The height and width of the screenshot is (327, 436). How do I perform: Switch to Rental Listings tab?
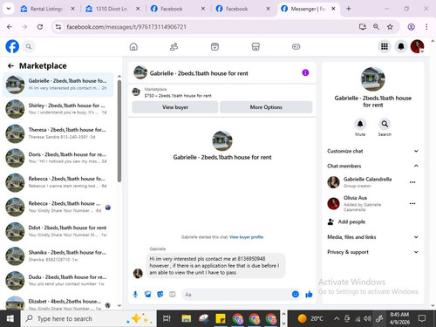tap(47, 9)
